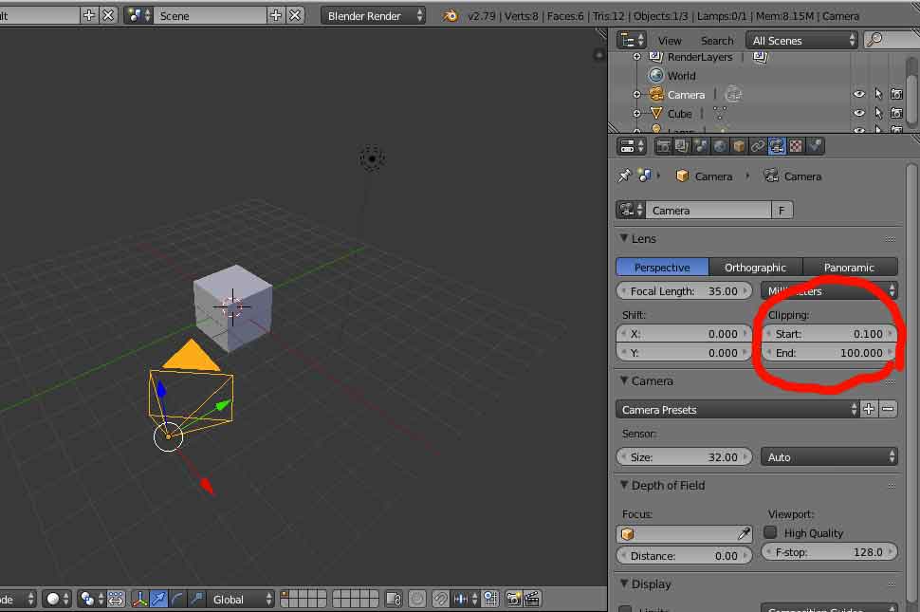The width and height of the screenshot is (920, 612).
Task: Click the mesh data icon in Cube row
Action: (720, 113)
